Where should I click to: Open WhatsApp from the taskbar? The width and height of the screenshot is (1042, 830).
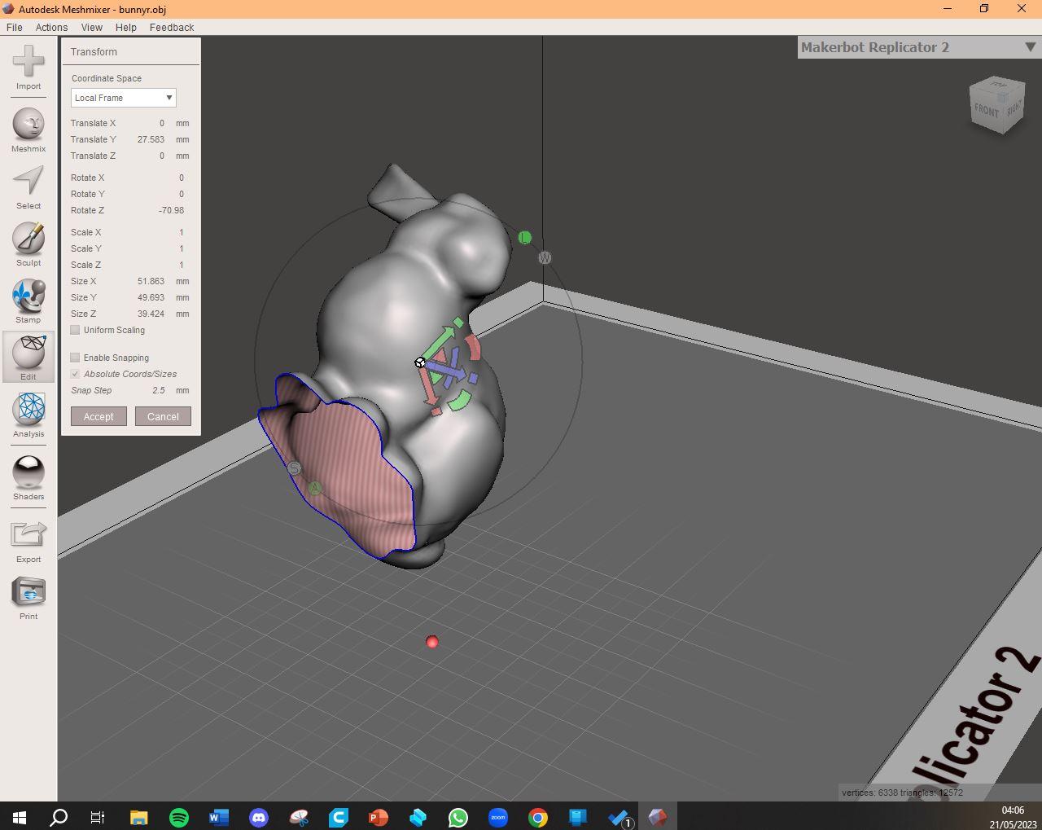(x=458, y=817)
